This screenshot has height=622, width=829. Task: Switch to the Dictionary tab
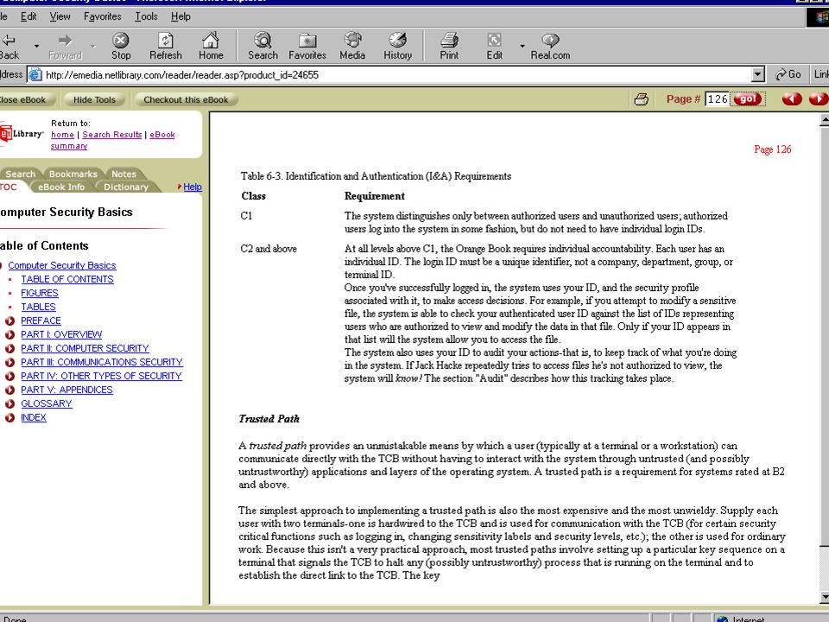click(x=126, y=187)
